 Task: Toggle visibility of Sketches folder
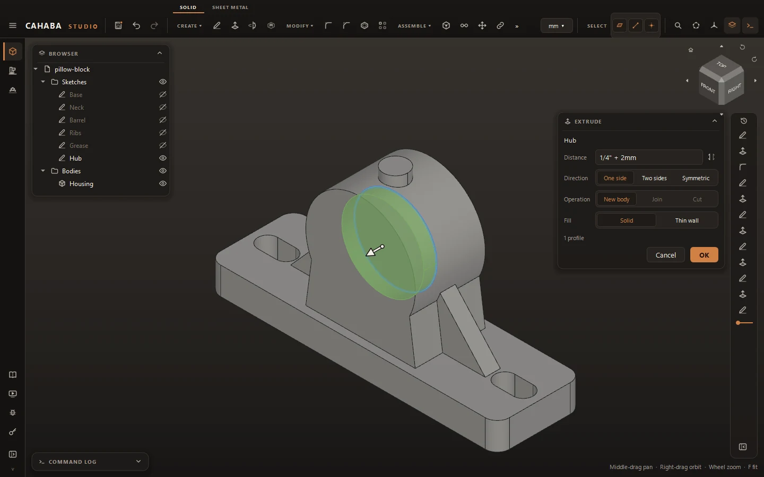163,82
